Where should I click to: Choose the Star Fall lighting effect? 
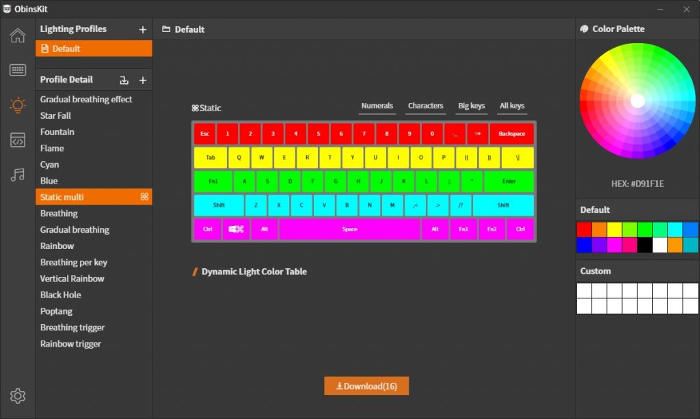point(56,116)
